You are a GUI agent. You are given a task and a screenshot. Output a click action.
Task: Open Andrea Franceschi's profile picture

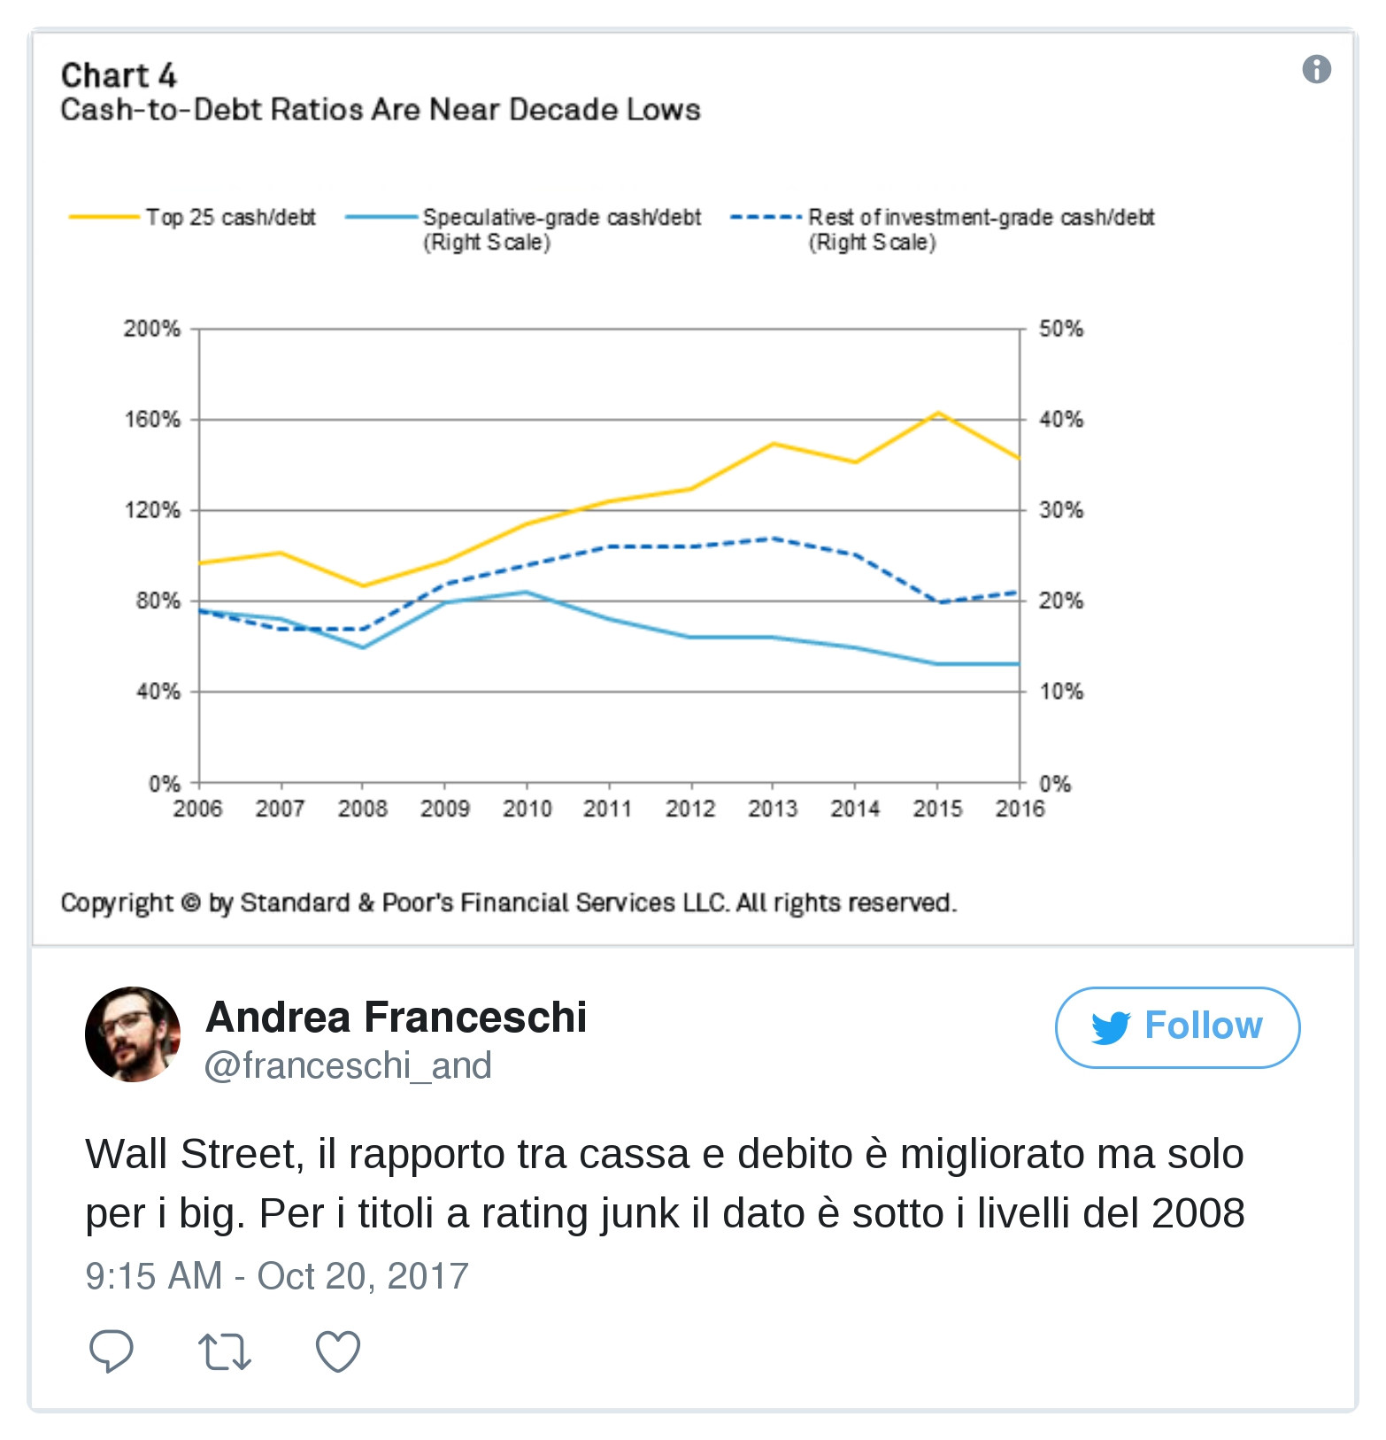[x=133, y=1034]
